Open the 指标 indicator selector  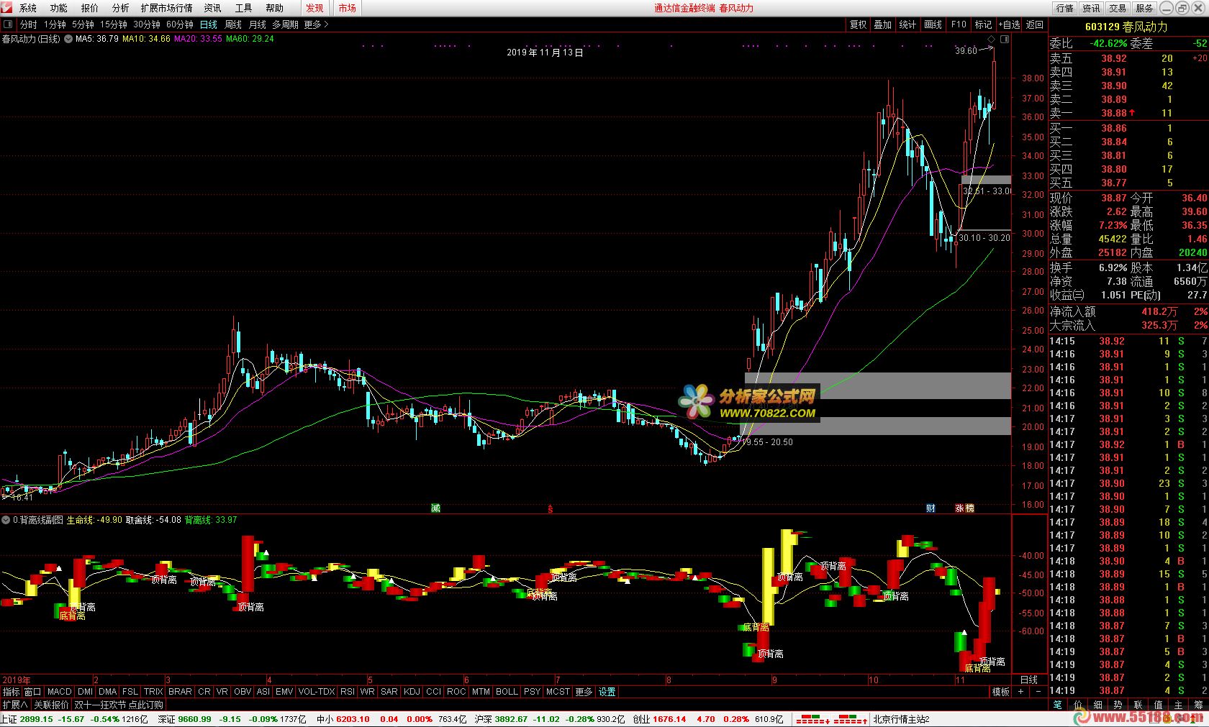[x=11, y=692]
